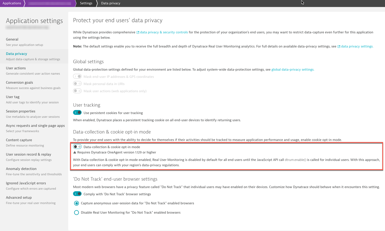This screenshot has width=385, height=231.
Task: Open Content capture settings
Action: [34, 143]
